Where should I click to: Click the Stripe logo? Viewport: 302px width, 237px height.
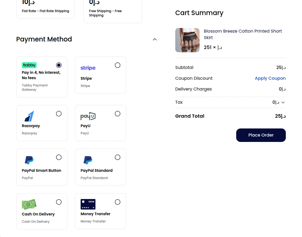coord(88,68)
